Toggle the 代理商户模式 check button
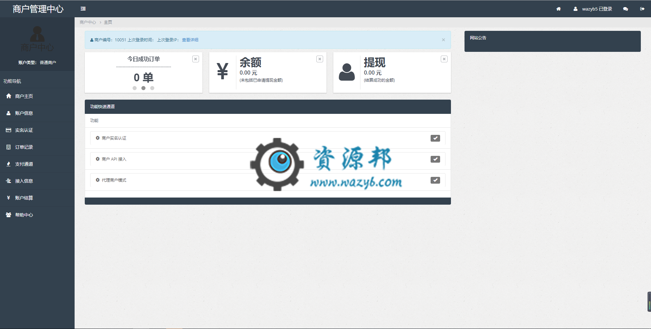Image resolution: width=651 pixels, height=329 pixels. (435, 180)
